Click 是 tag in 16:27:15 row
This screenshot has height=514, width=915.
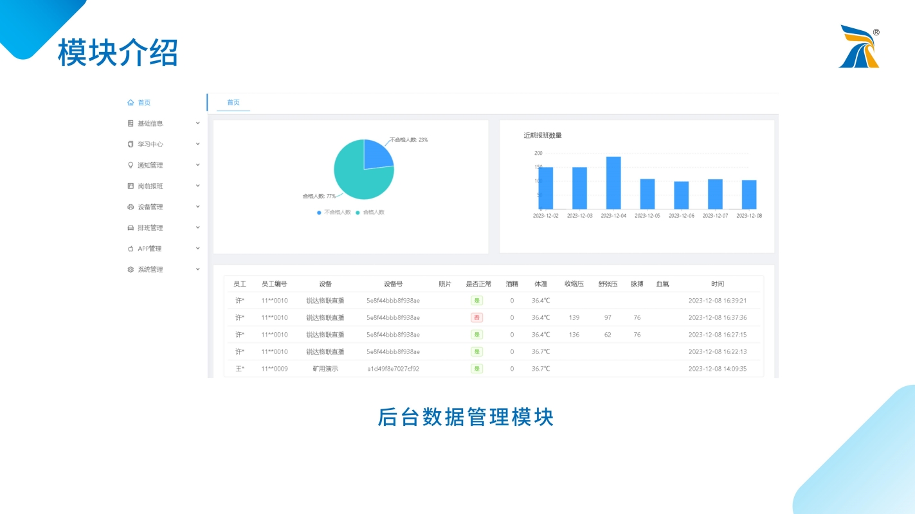click(476, 335)
